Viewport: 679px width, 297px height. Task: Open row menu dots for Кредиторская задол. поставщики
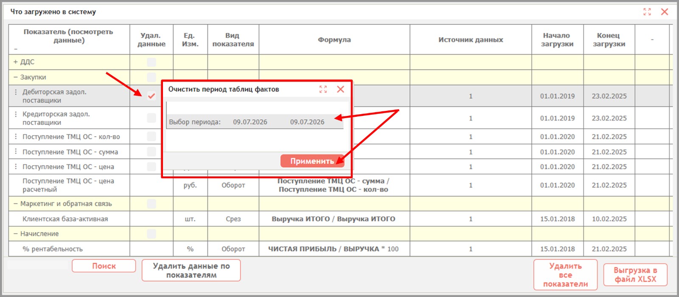tap(16, 114)
